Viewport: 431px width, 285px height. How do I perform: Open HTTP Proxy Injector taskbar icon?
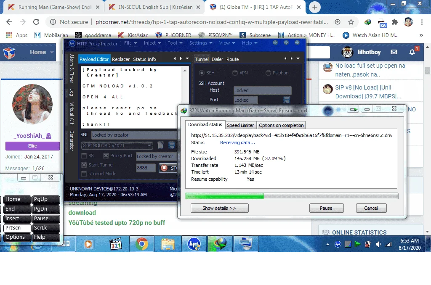tap(194, 244)
